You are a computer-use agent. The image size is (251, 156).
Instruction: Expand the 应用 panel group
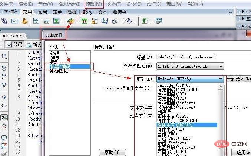pyautogui.click(x=244, y=19)
